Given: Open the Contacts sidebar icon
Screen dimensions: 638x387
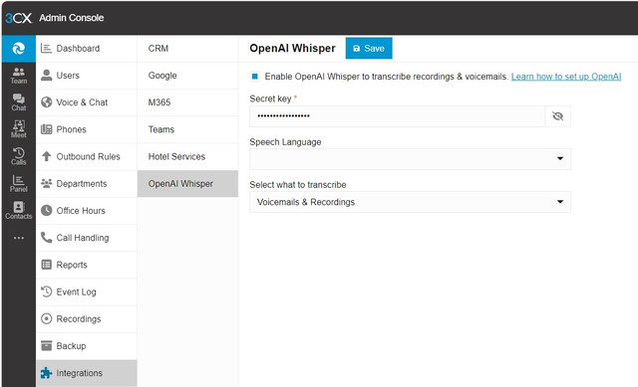Looking at the screenshot, I should [19, 210].
